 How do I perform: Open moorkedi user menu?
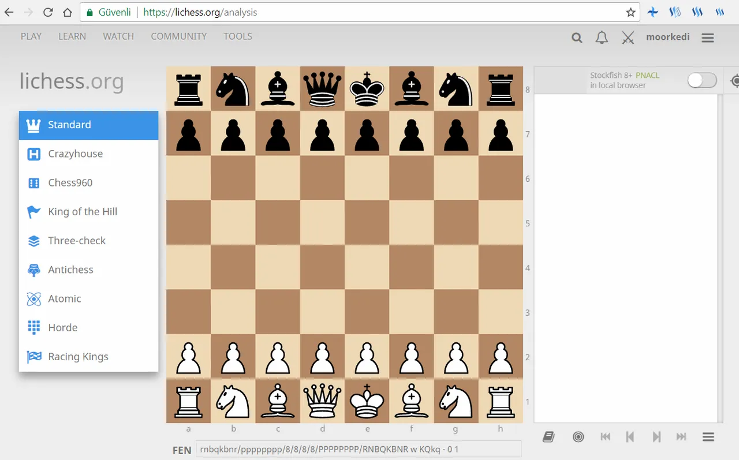668,37
